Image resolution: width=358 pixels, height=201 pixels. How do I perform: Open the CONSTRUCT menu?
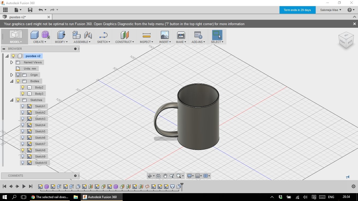[x=124, y=42]
